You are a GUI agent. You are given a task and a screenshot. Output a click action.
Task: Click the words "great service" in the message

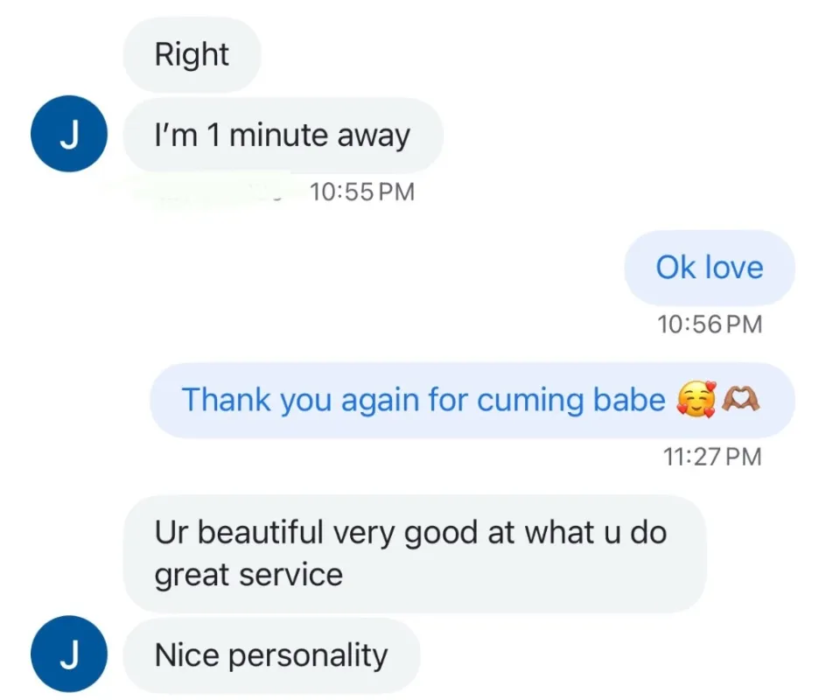point(248,575)
